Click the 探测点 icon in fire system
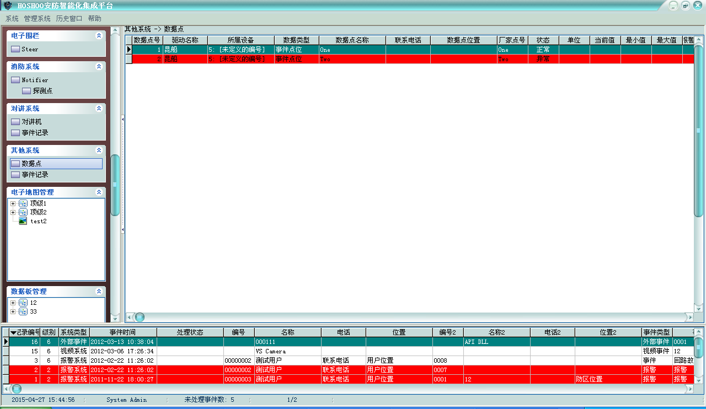 click(26, 91)
